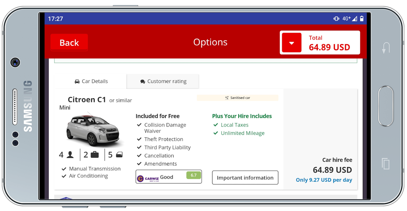Click the car doors icon
The height and width of the screenshot is (211, 407).
coord(119,155)
